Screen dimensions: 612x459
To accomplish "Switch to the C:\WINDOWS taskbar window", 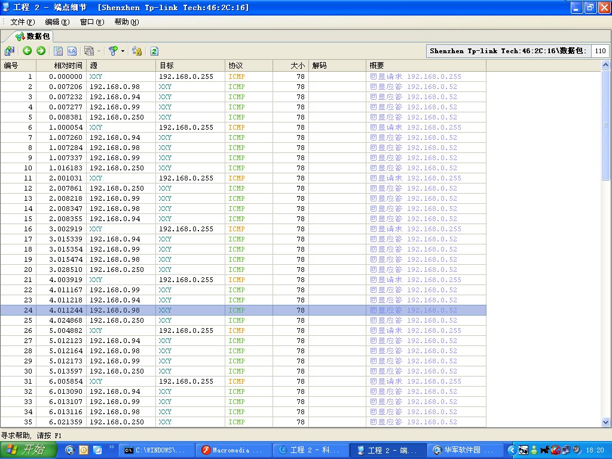I will (157, 450).
